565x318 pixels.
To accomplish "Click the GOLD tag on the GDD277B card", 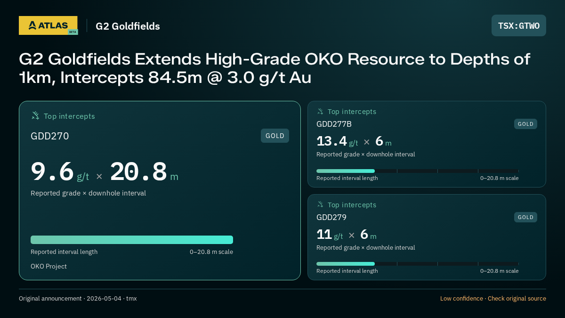I will pyautogui.click(x=525, y=124).
